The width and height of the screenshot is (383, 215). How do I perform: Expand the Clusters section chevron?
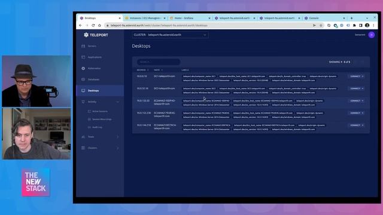point(118,148)
